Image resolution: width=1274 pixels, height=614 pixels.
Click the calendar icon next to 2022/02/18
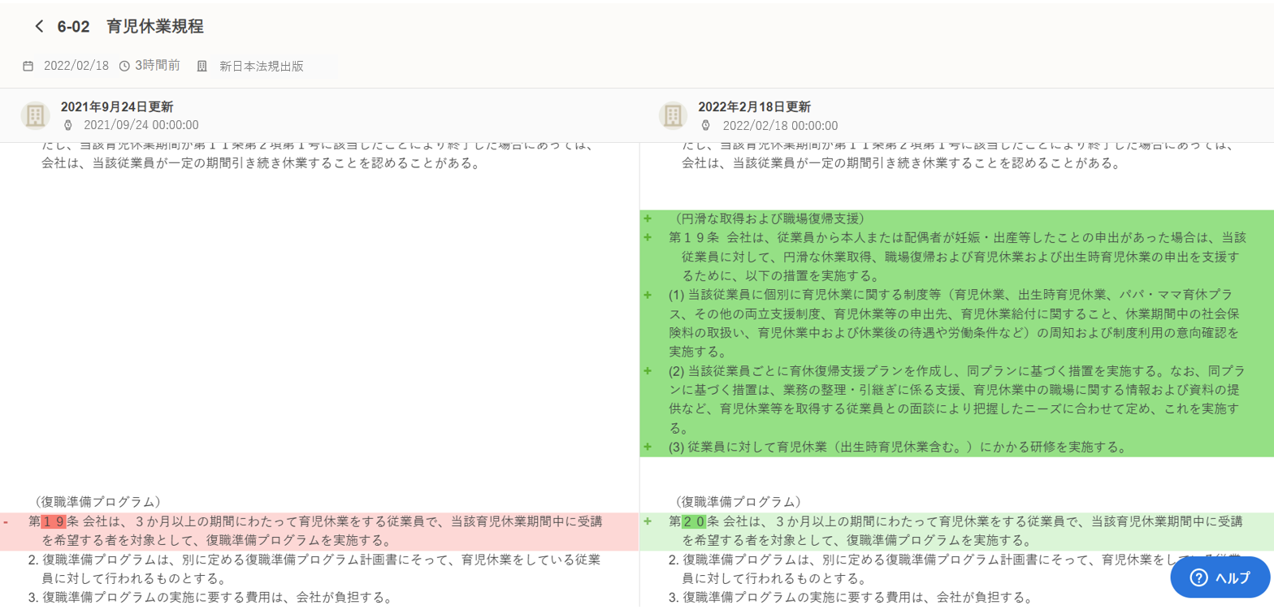coord(28,67)
